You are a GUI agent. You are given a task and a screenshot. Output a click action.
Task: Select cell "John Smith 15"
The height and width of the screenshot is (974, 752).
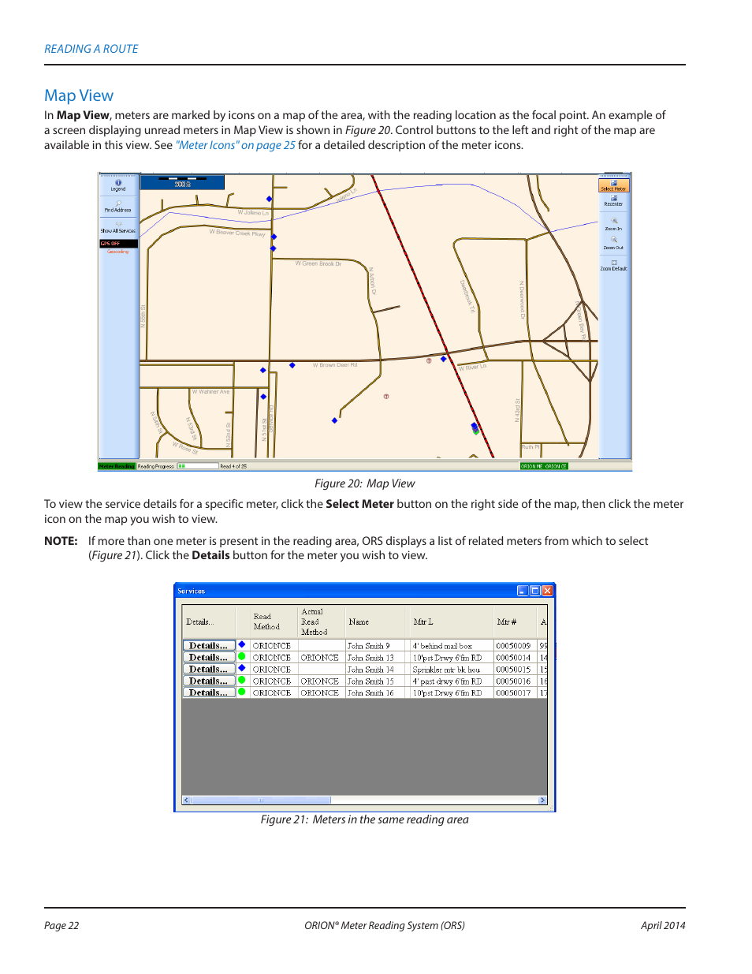(x=377, y=681)
